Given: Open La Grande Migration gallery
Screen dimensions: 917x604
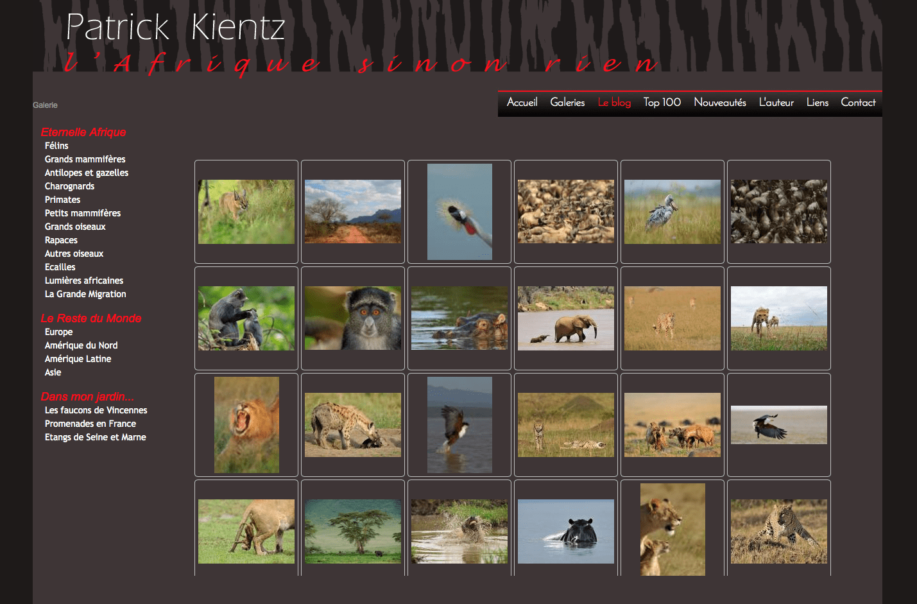Looking at the screenshot, I should (x=85, y=294).
